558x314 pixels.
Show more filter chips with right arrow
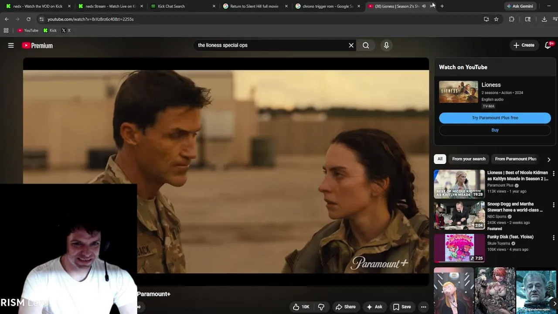click(x=549, y=160)
